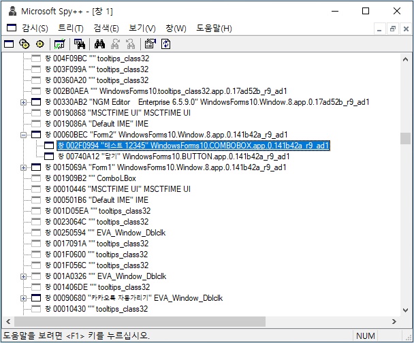Maximize the Microsoft Spy++ window
414x343 pixels.
(366, 11)
